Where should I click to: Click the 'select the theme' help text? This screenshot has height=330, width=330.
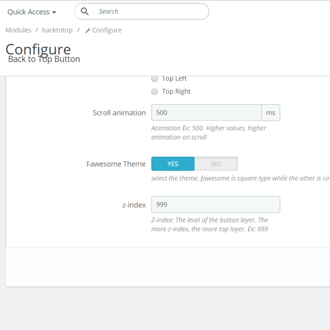click(x=240, y=178)
